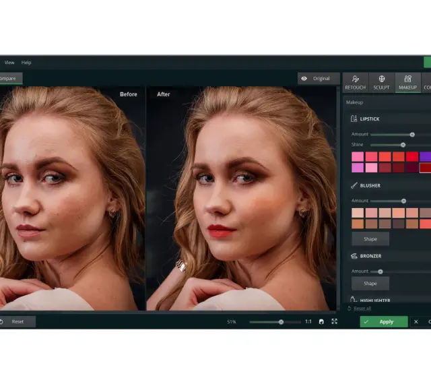Image resolution: width=431 pixels, height=384 pixels.
Task: Pick the second blusher swatch in top row
Action: pyautogui.click(x=371, y=213)
